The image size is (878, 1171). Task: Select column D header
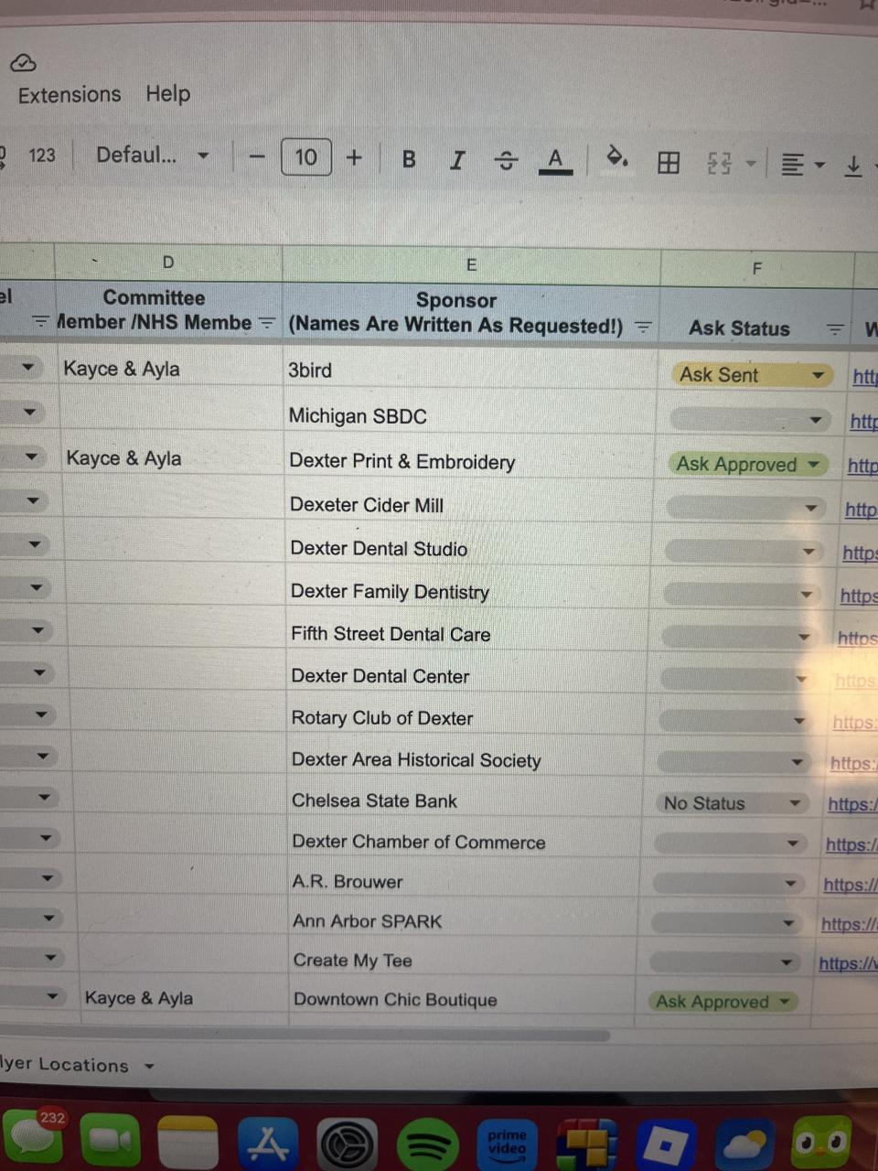pyautogui.click(x=168, y=263)
